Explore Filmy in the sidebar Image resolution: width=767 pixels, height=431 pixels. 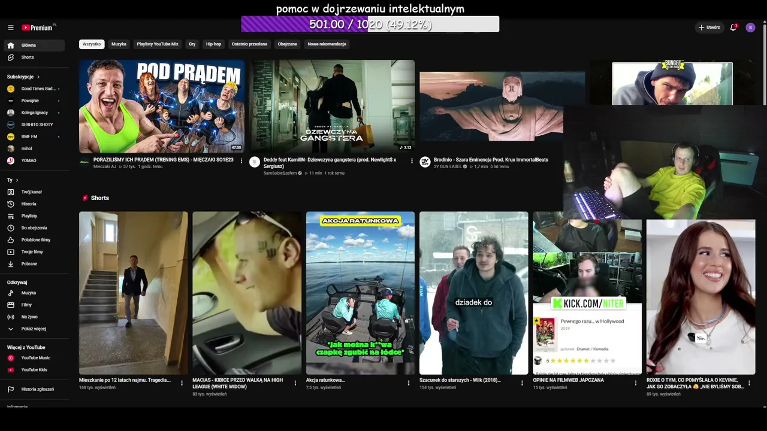click(x=35, y=305)
